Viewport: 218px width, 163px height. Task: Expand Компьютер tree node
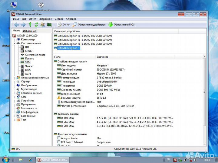click(15, 40)
